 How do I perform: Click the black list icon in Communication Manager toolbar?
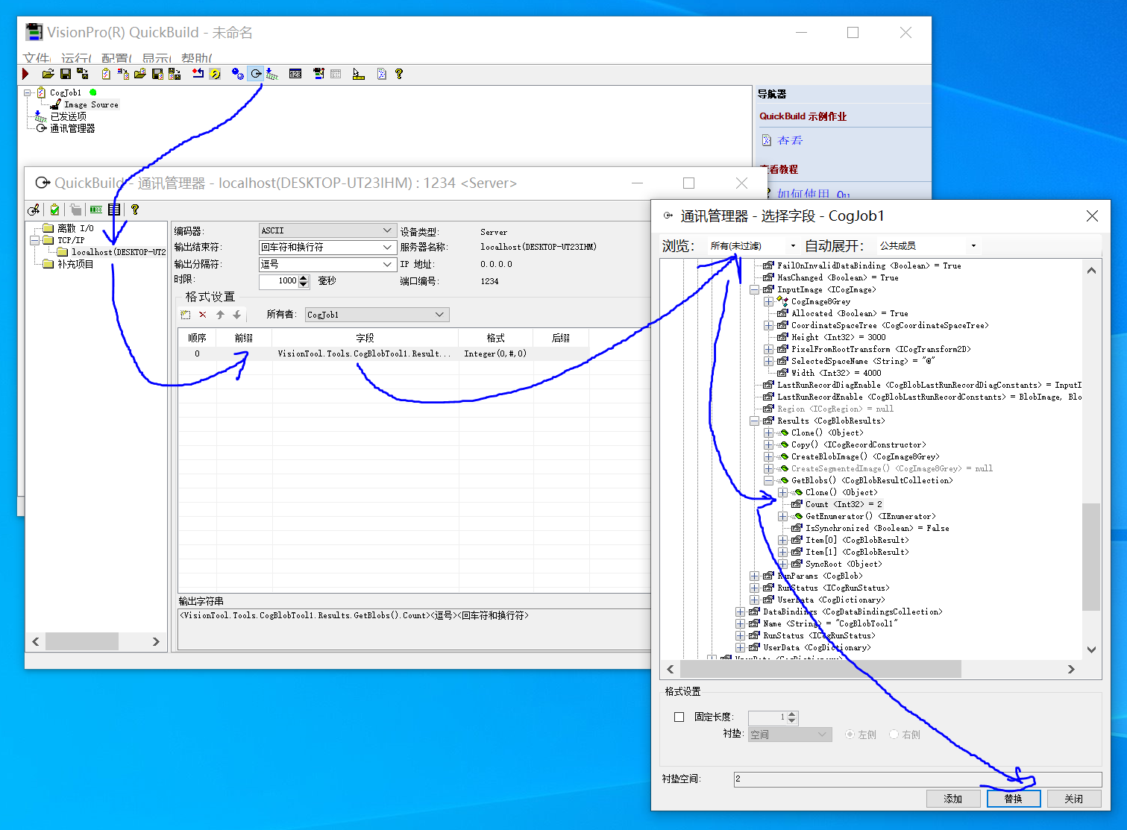click(114, 210)
